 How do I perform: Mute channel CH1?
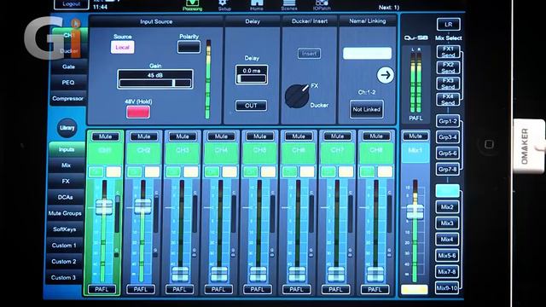(x=105, y=136)
